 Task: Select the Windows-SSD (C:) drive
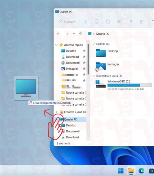pos(123,85)
